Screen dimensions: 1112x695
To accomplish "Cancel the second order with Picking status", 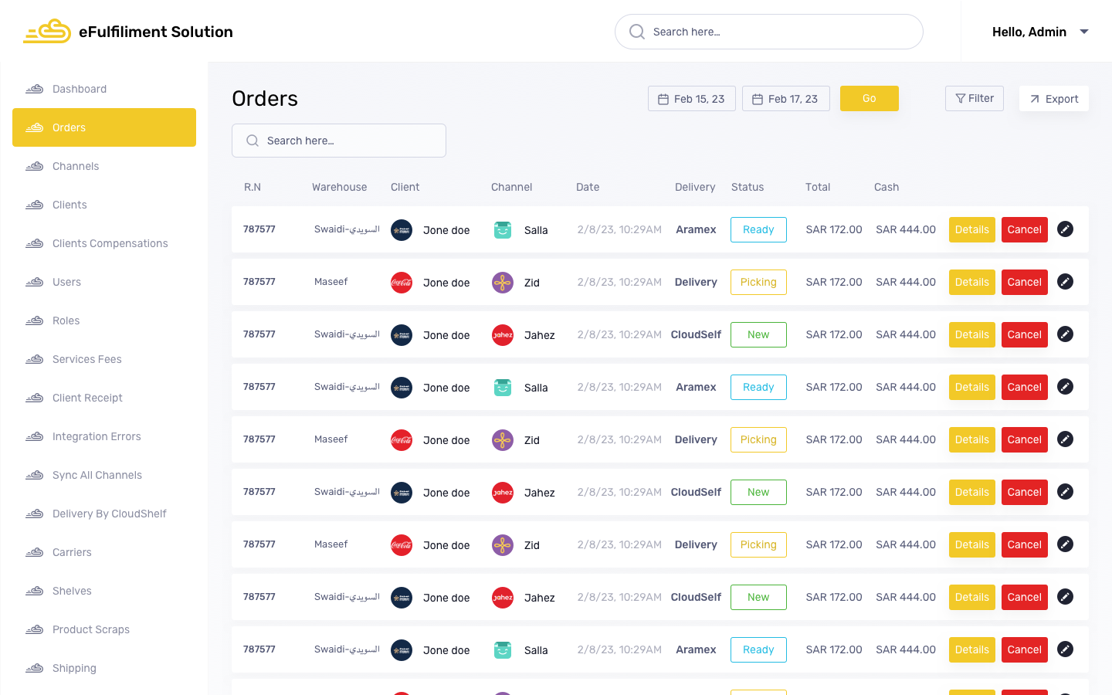I will [1024, 439].
